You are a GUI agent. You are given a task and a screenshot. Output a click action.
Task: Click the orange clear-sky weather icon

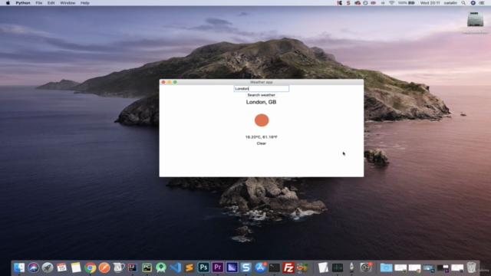(262, 120)
